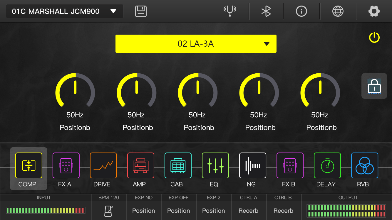
Task: Toggle the module's yellow power button
Action: (374, 38)
